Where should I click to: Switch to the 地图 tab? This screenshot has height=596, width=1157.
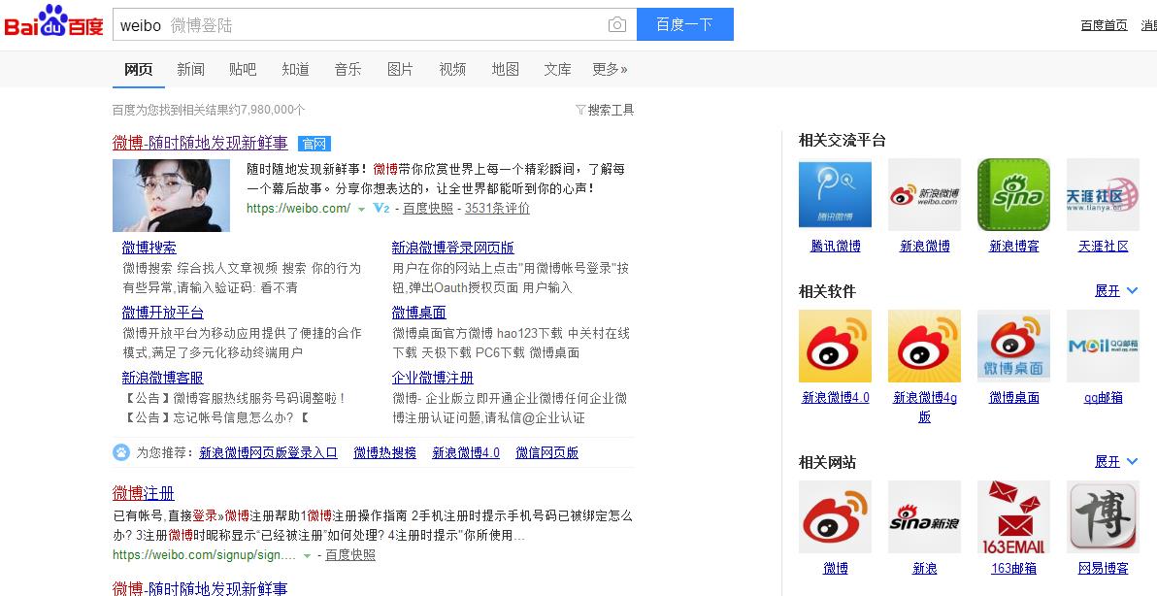click(x=506, y=69)
